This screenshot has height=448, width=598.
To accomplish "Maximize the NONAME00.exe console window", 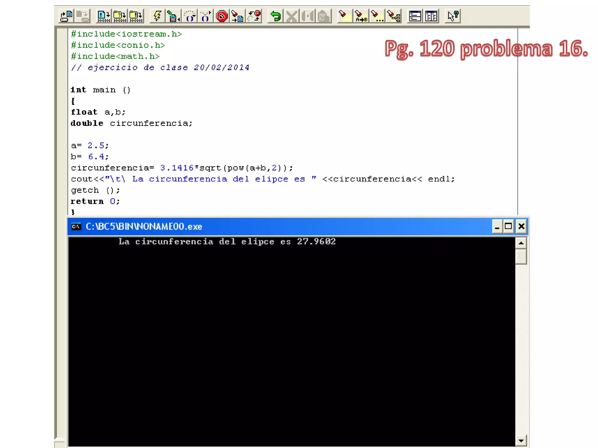I will tap(508, 226).
